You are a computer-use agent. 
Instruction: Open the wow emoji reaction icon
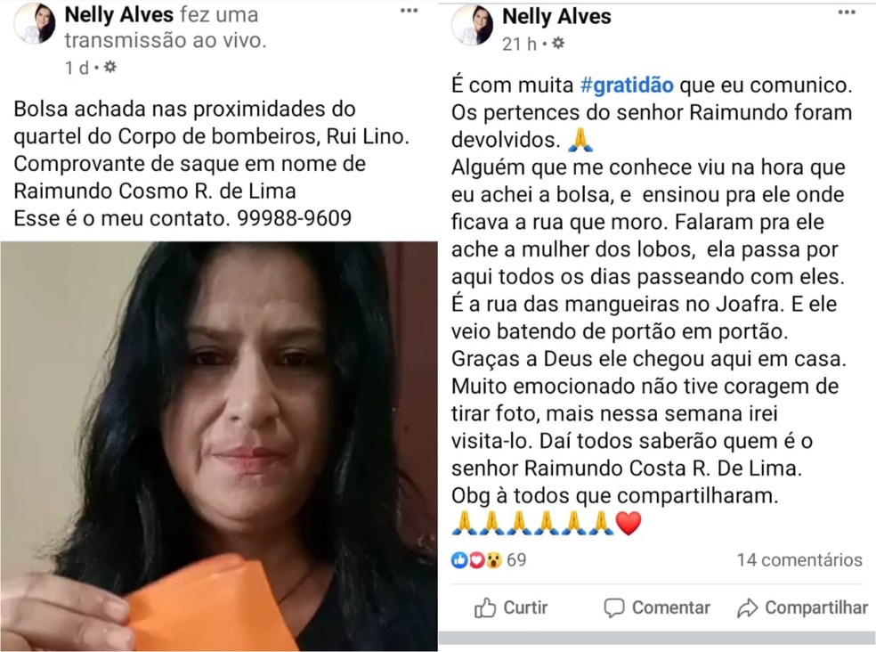(493, 559)
